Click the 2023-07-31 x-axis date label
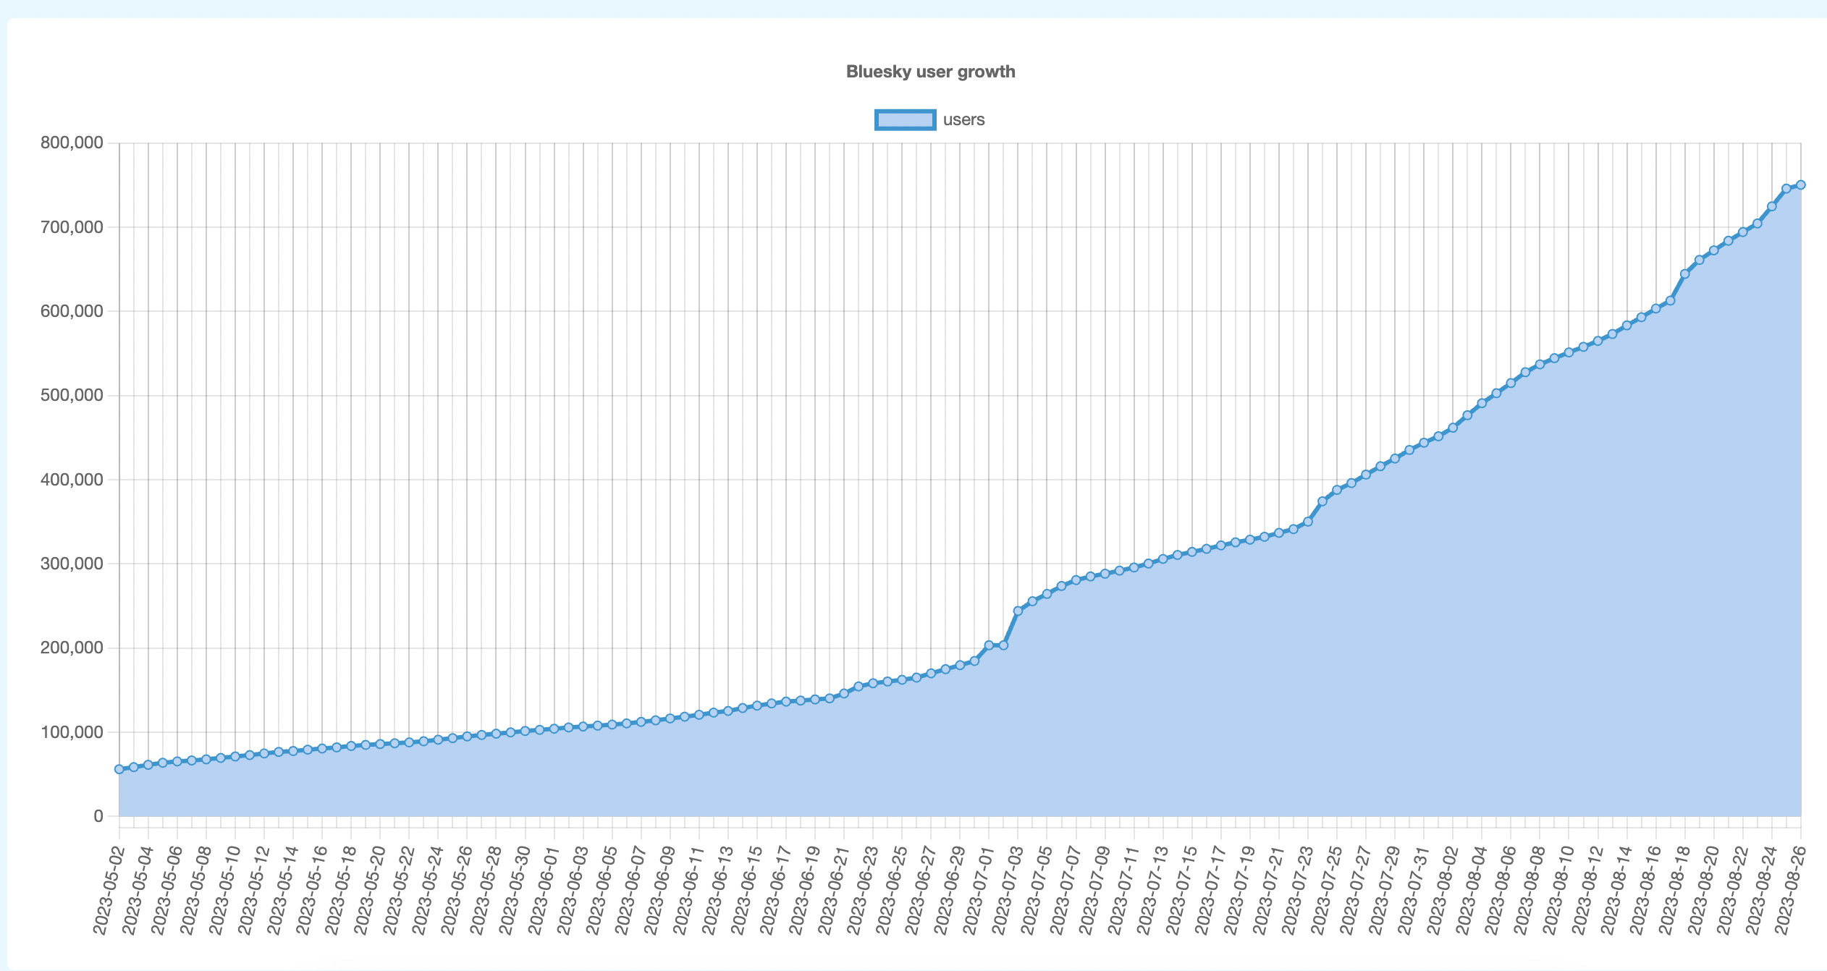 1413,890
